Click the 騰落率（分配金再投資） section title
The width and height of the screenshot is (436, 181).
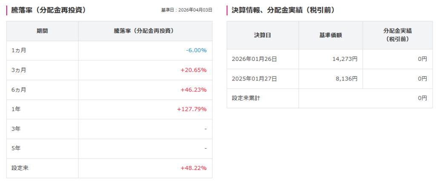point(49,10)
